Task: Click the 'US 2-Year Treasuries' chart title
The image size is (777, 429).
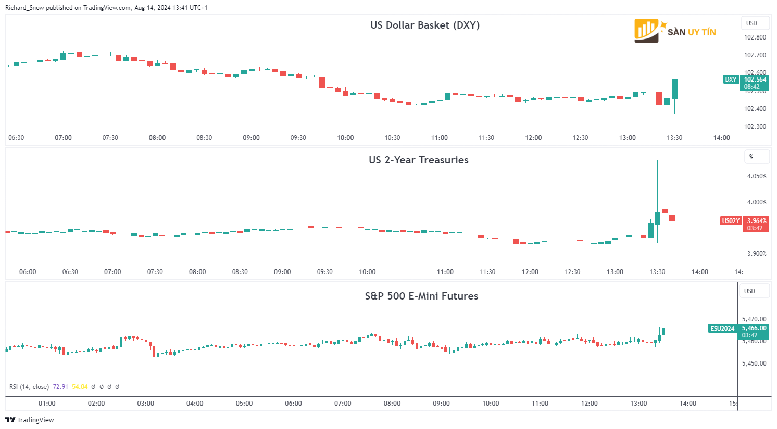Action: tap(419, 160)
